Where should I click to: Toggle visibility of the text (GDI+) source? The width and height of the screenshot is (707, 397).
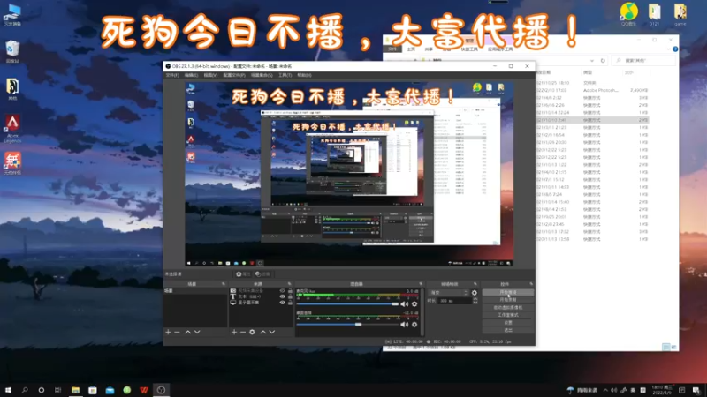point(282,296)
